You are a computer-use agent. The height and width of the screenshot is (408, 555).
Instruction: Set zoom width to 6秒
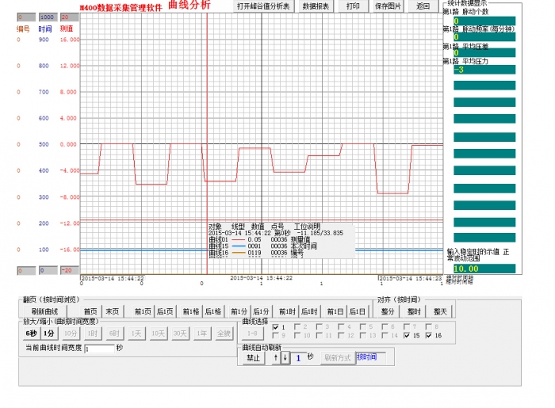[x=30, y=333]
